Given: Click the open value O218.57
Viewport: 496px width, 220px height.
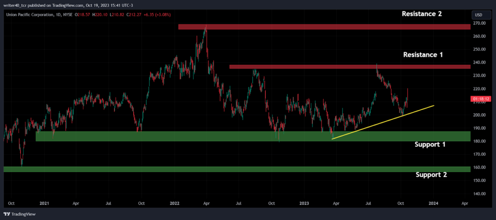Looking at the screenshot, I should (83, 15).
